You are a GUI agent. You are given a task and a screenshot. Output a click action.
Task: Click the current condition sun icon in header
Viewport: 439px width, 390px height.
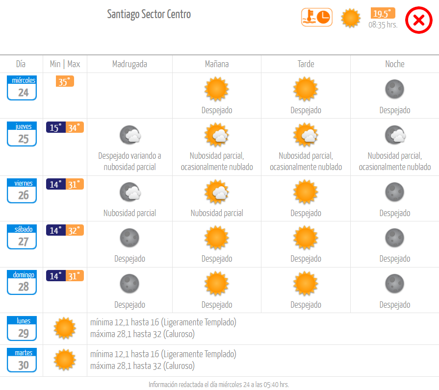click(x=351, y=18)
